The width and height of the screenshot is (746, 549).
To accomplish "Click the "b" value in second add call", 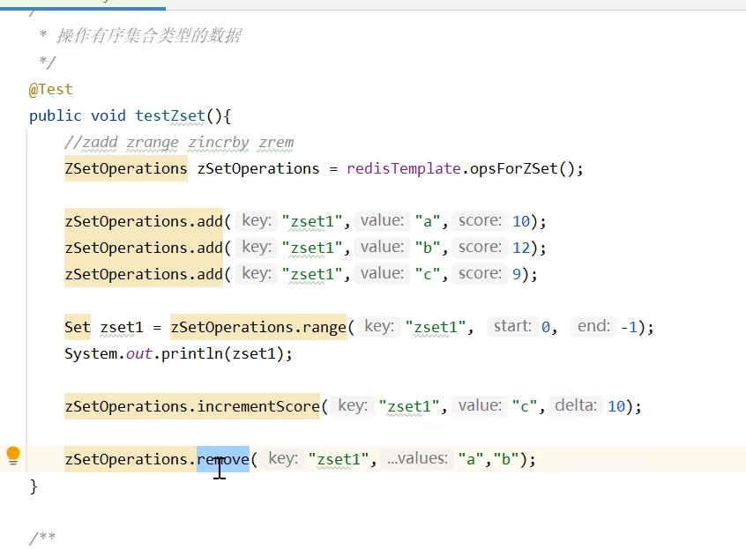I will pos(428,248).
